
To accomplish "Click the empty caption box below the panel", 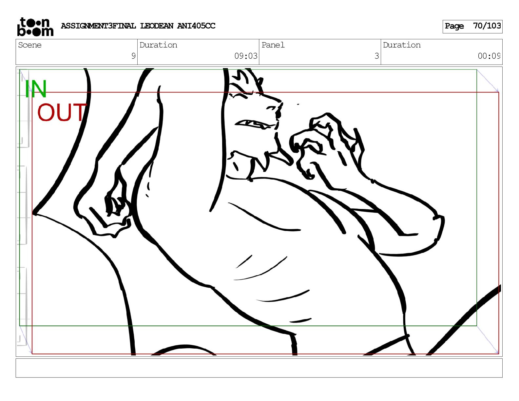I will 259,368.
